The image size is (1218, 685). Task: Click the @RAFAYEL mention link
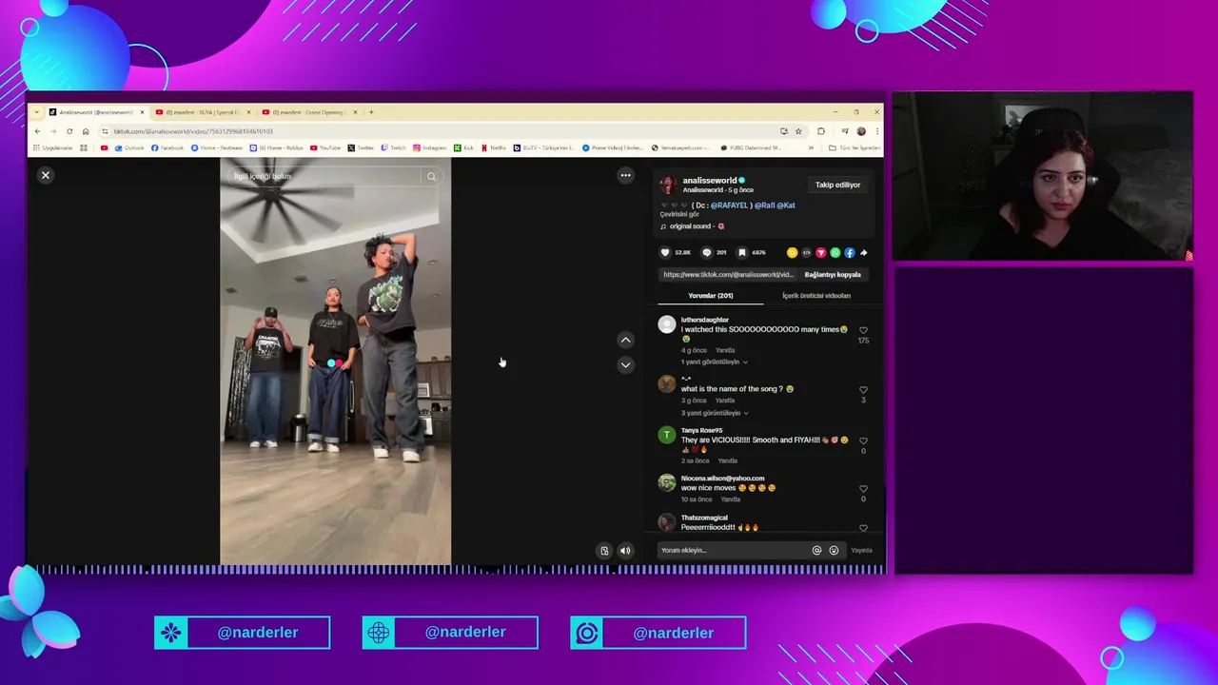tap(731, 205)
